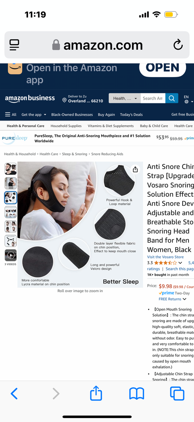Image resolution: width=194 pixels, height=422 pixels.
Task: Play the product videos thumbnail
Action: (11, 255)
